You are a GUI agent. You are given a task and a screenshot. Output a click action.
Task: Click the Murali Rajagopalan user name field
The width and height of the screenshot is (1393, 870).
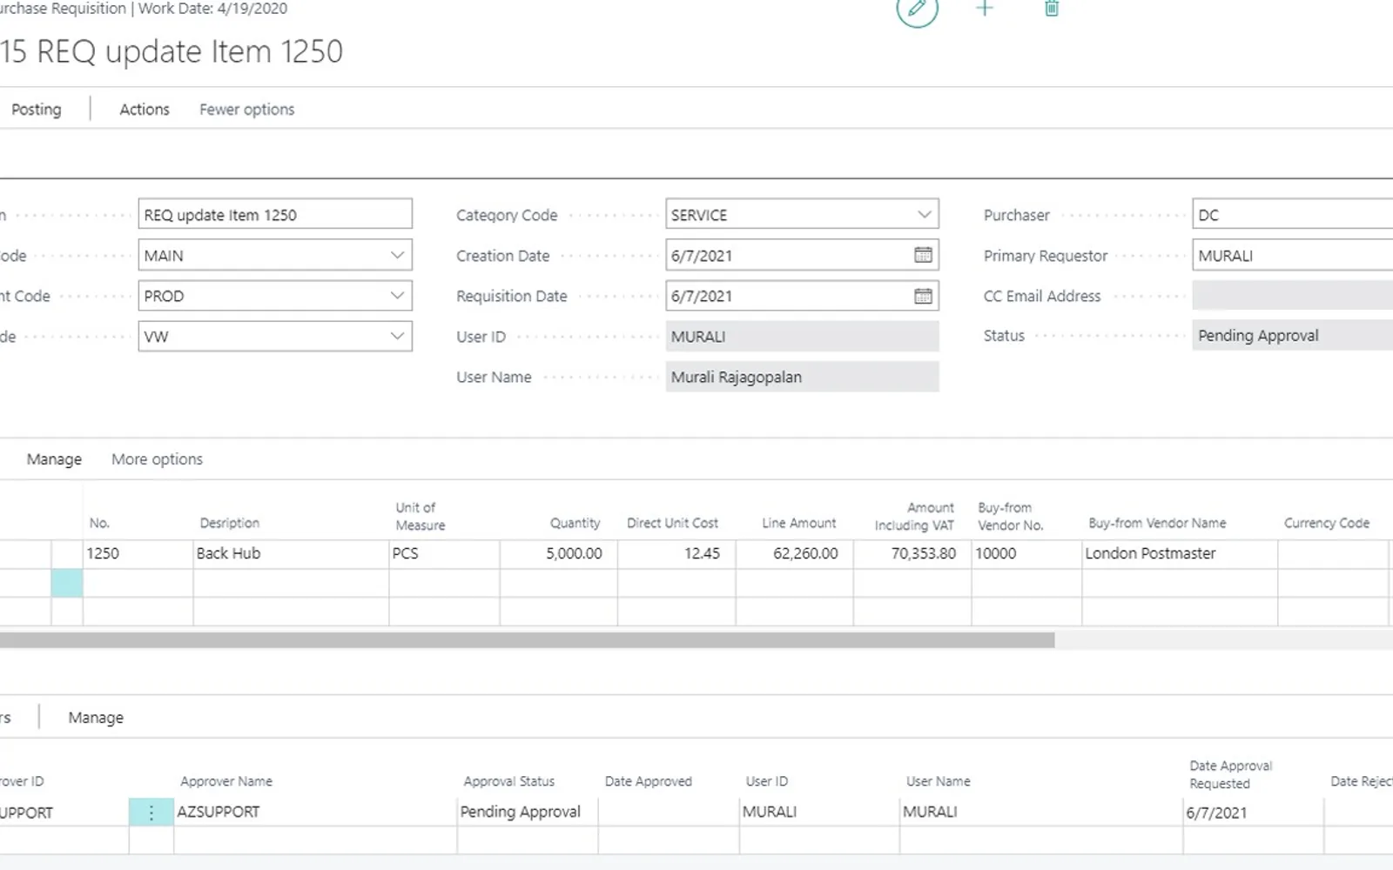coord(802,377)
